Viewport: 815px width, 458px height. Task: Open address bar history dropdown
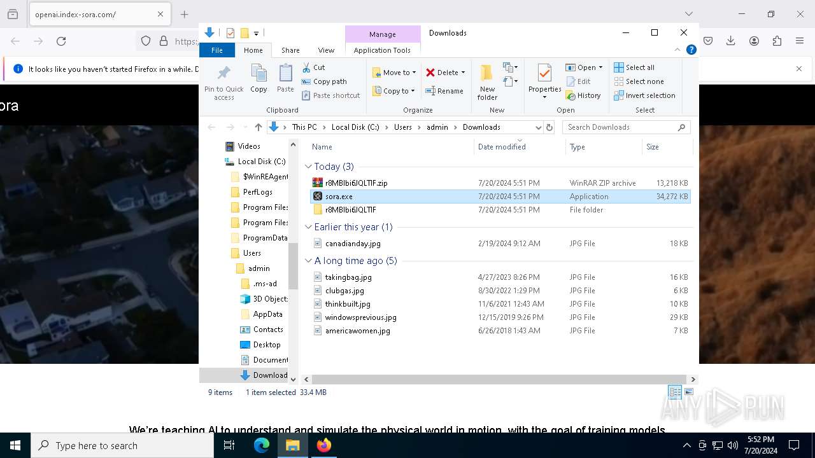pyautogui.click(x=538, y=127)
